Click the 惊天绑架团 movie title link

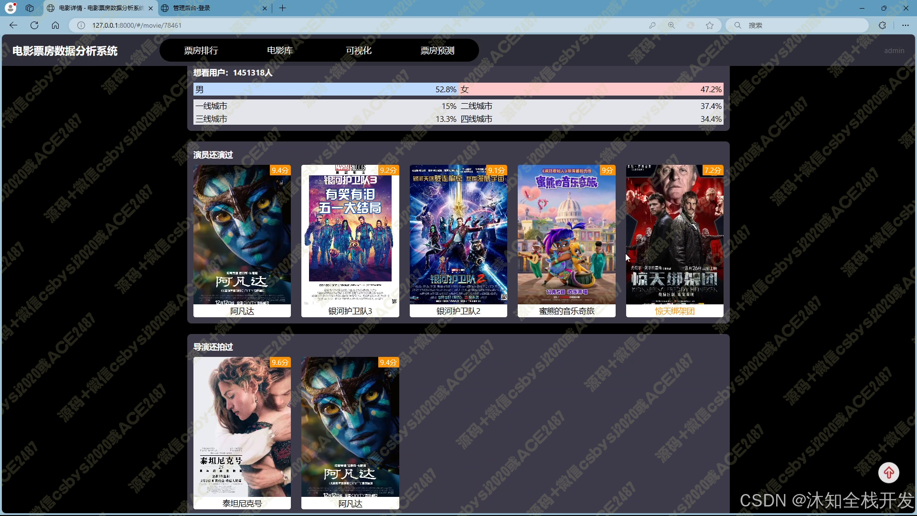pyautogui.click(x=674, y=311)
